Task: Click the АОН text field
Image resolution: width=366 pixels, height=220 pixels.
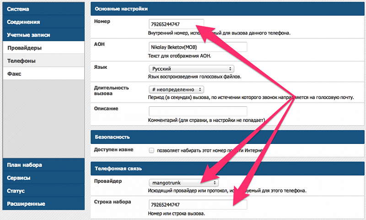Action: [x=198, y=47]
